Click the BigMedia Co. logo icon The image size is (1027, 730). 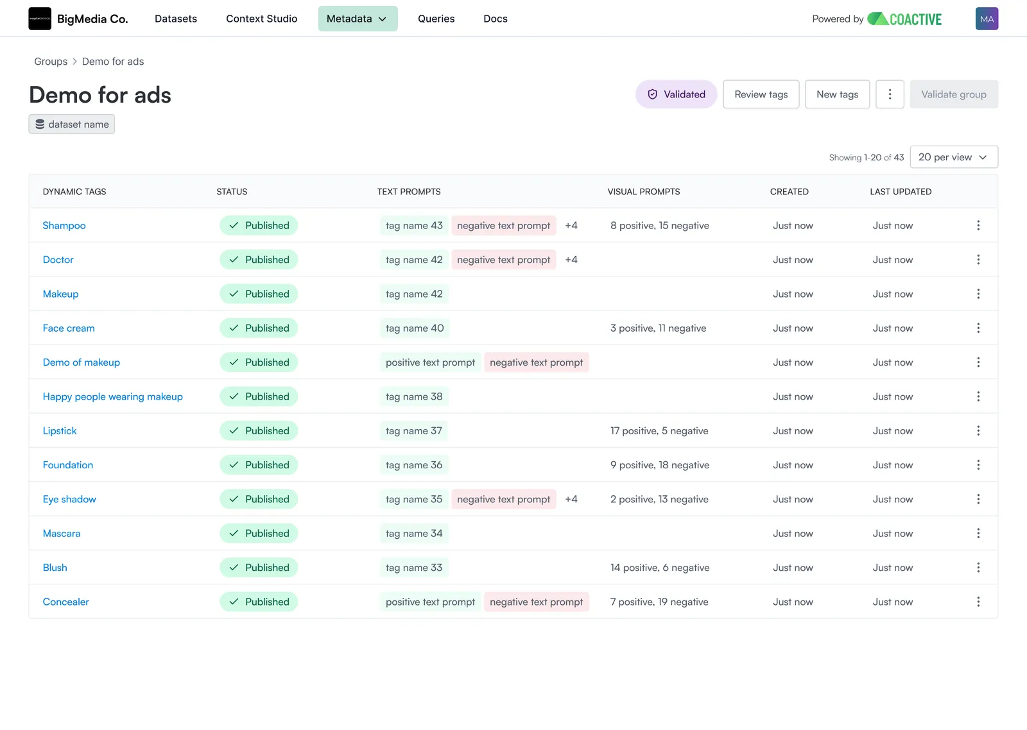tap(40, 19)
